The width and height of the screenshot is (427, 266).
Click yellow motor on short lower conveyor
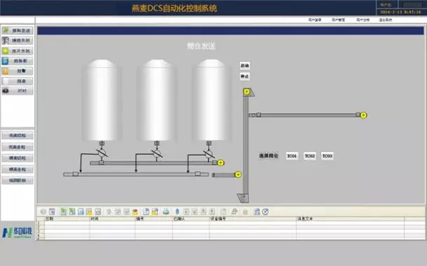pyautogui.click(x=238, y=174)
